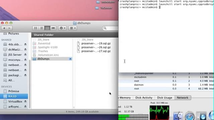Select mcitadmin process row
This screenshot has width=214, height=120.
tap(166, 77)
